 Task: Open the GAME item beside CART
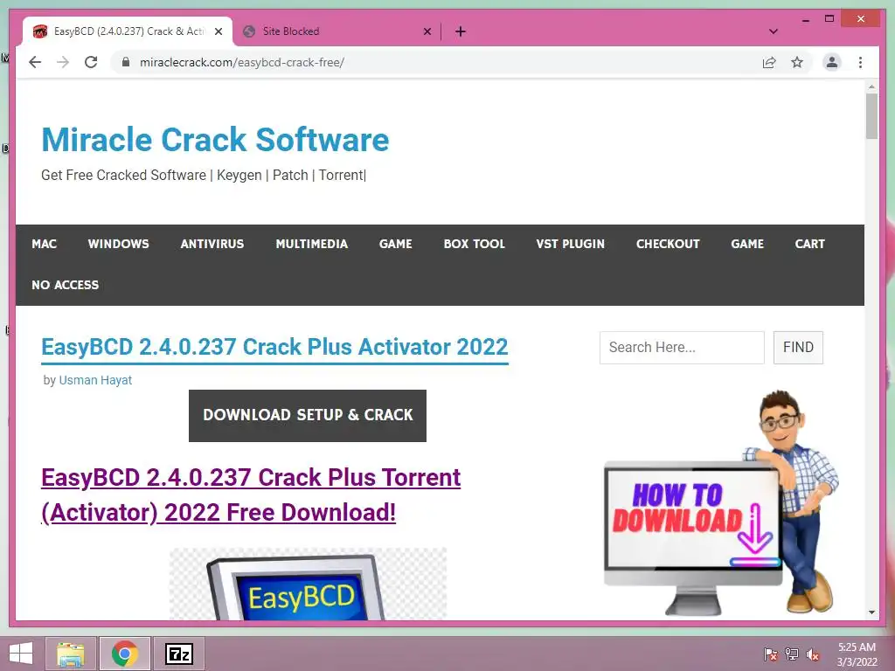(747, 244)
